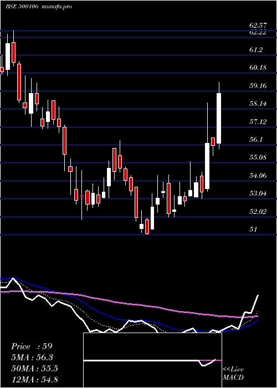The width and height of the screenshot is (277, 388).
Task: Click the '50MA : 55.5' readout
Action: pyautogui.click(x=34, y=369)
